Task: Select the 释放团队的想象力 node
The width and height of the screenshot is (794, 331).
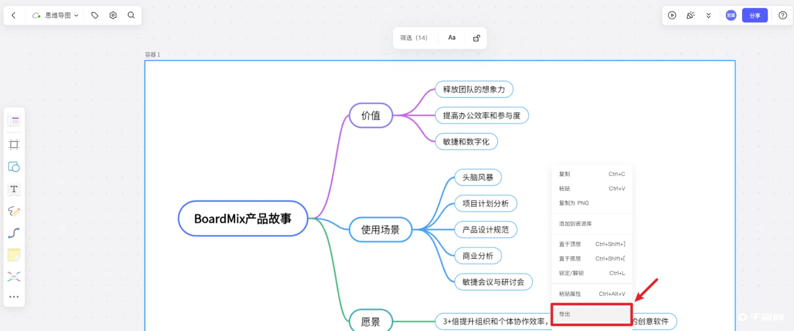Action: (474, 89)
